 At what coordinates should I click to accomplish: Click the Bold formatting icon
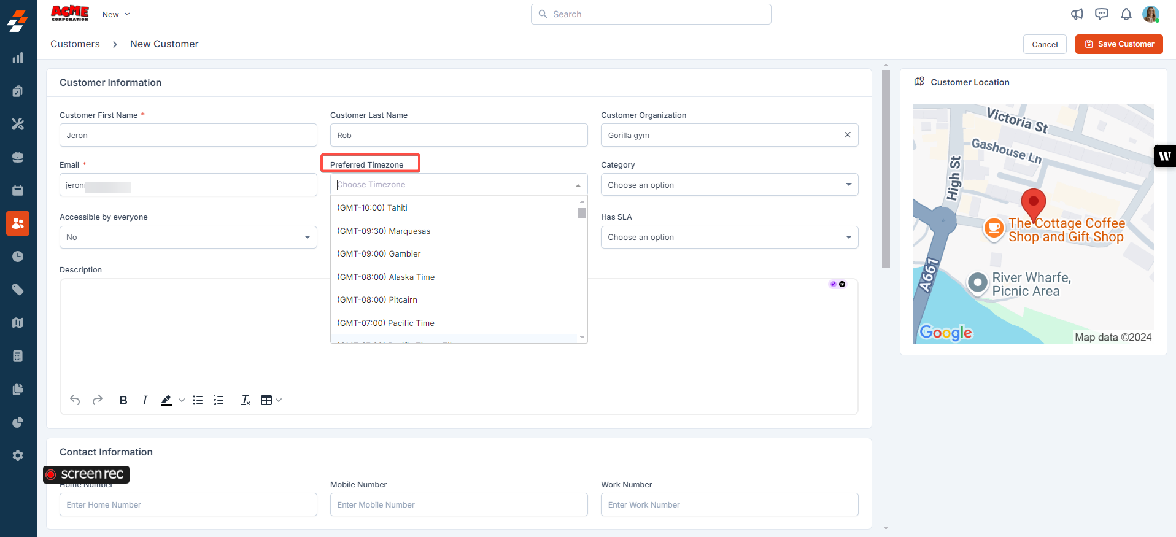pyautogui.click(x=123, y=400)
